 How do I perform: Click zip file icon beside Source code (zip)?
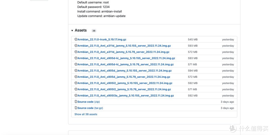click(76, 102)
